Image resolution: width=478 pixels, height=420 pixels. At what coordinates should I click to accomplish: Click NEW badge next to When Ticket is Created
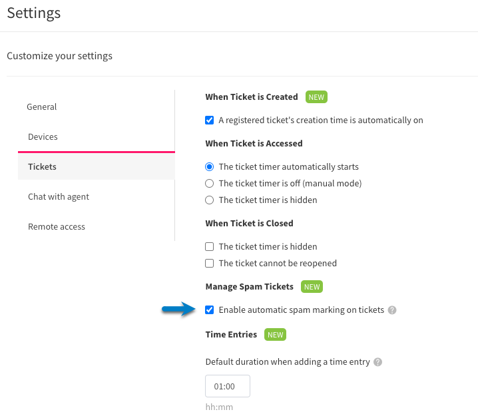316,97
